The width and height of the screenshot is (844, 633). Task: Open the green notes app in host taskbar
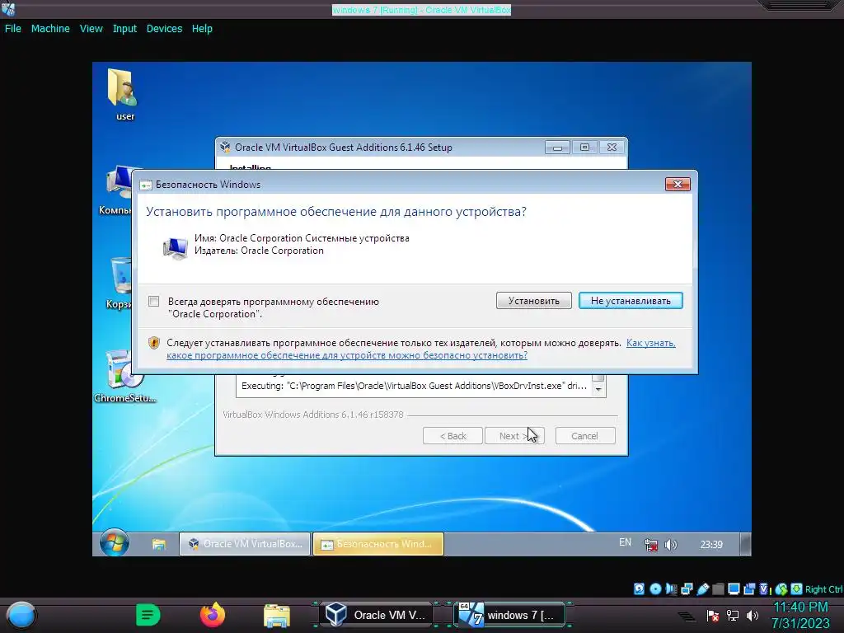[x=148, y=615]
